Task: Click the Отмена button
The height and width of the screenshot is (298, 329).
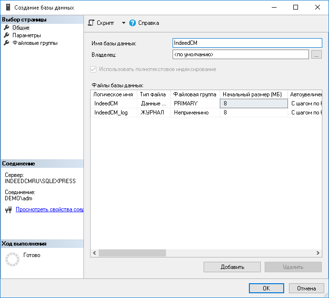Action: 307,288
